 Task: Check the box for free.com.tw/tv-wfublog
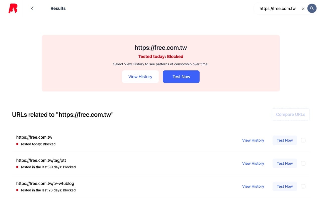(x=303, y=186)
